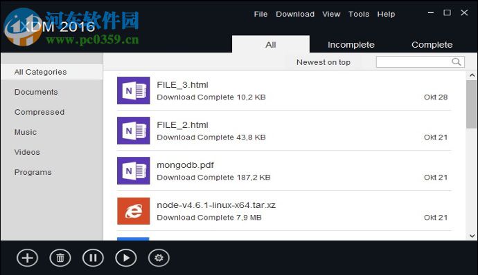
Task: Select the Music category
Action: coord(26,132)
